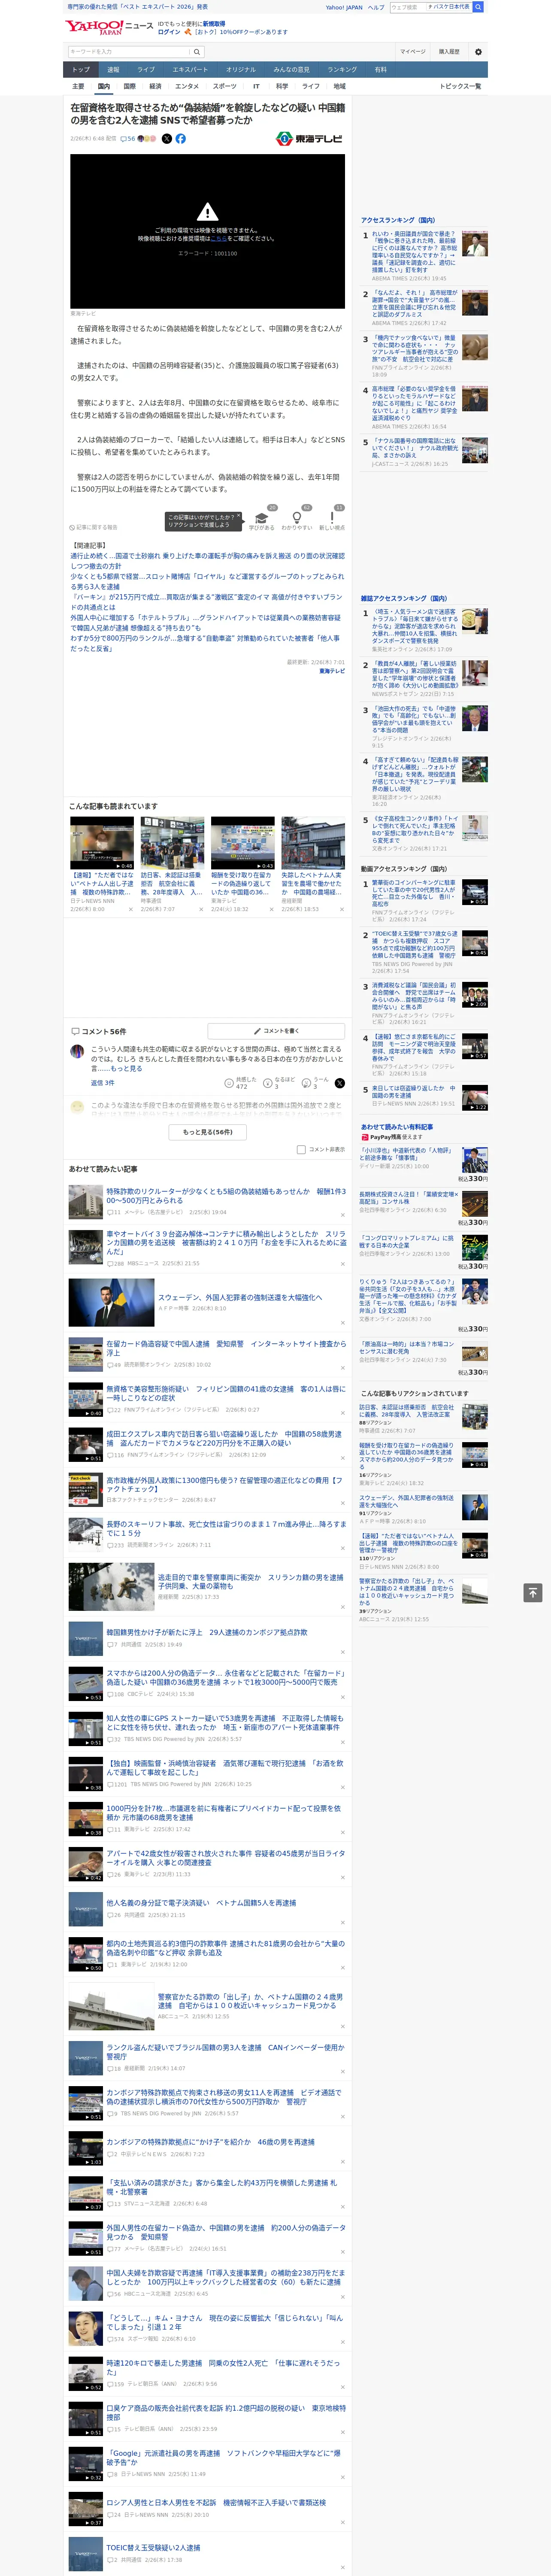Click the Yahoo! JAPAN top link

(x=344, y=7)
